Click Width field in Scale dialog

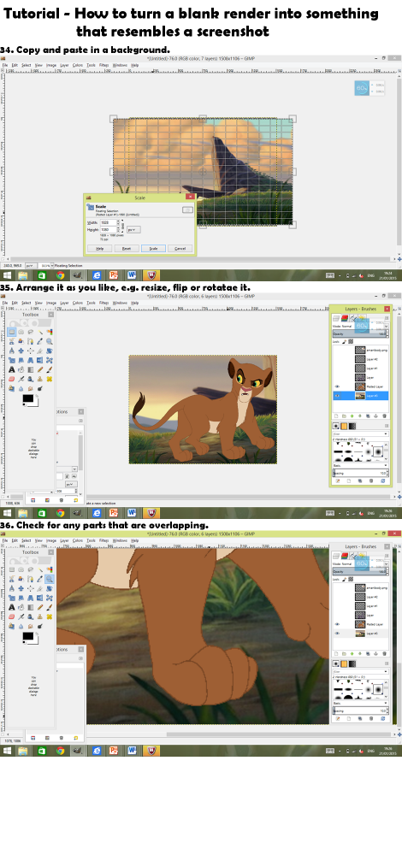(109, 222)
